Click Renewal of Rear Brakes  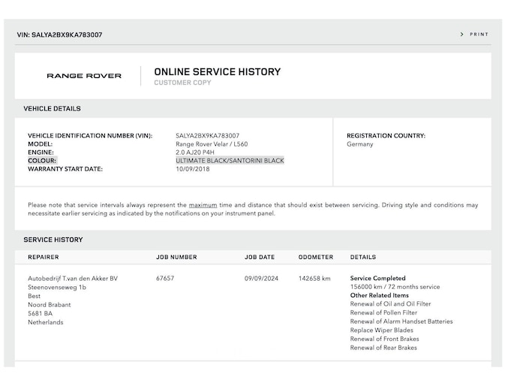pos(383,348)
